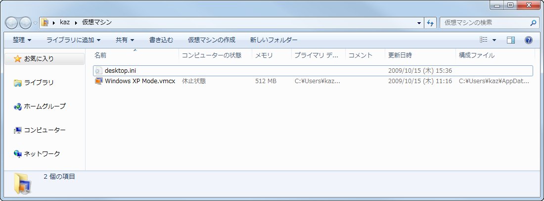Open help with the question mark icon
544x201 pixels.
tap(528, 40)
